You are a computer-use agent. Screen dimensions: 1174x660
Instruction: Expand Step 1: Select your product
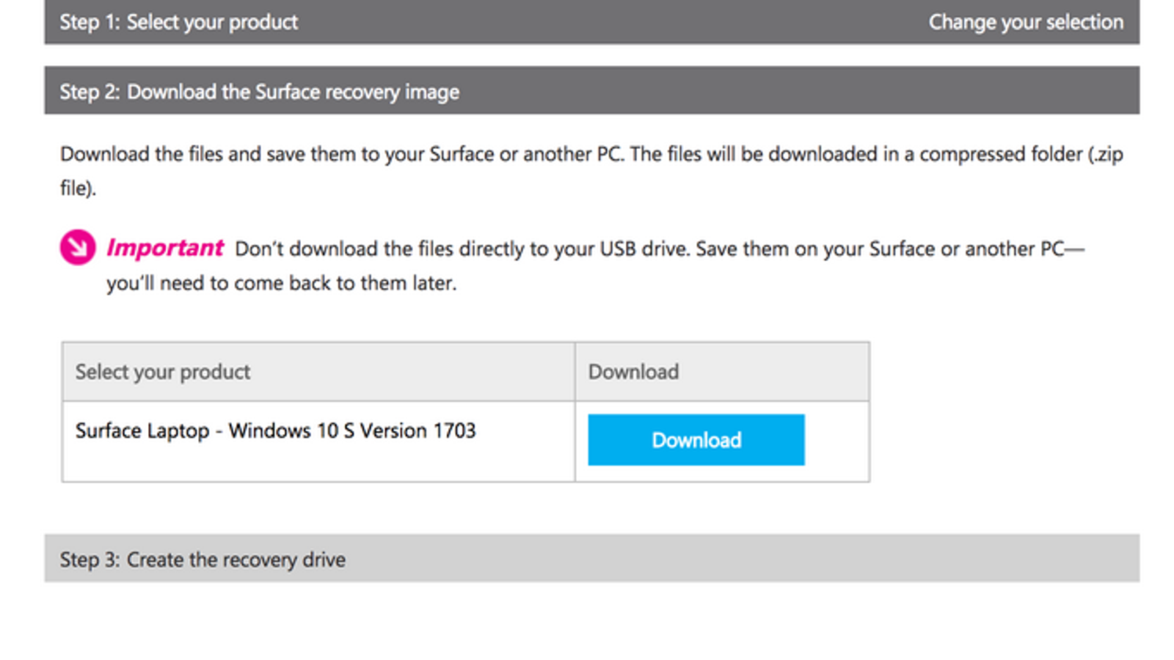click(179, 22)
